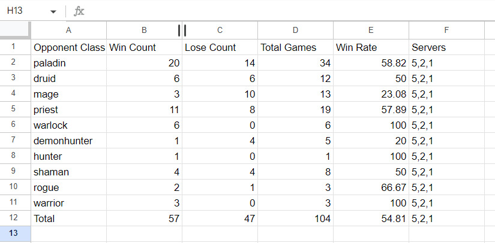Viewport: 495px width, 243px height.
Task: Open the Name Box dropdown arrow
Action: 53,11
